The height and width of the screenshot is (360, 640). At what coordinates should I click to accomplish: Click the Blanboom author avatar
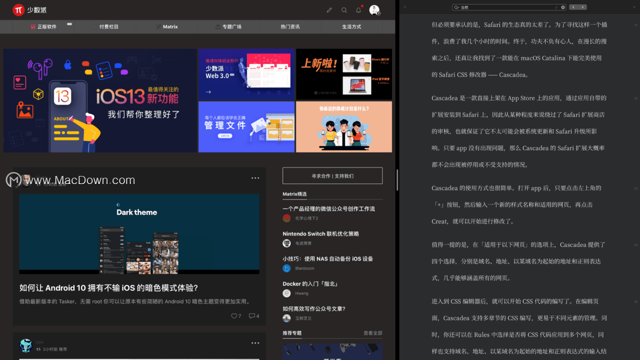pos(286,268)
